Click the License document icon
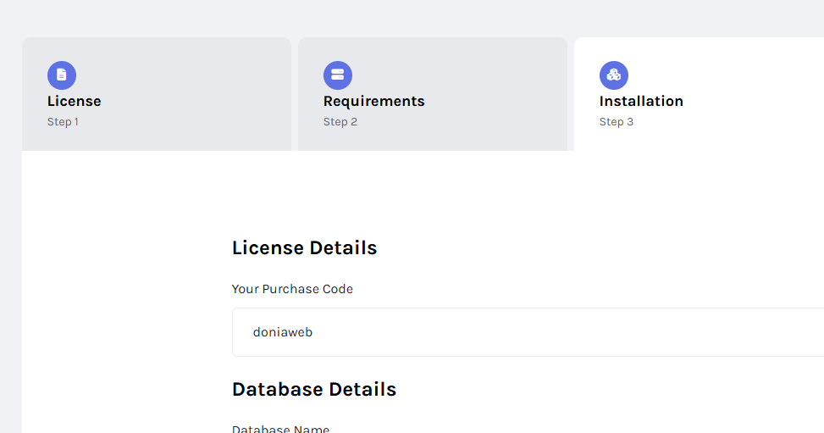 coord(62,75)
